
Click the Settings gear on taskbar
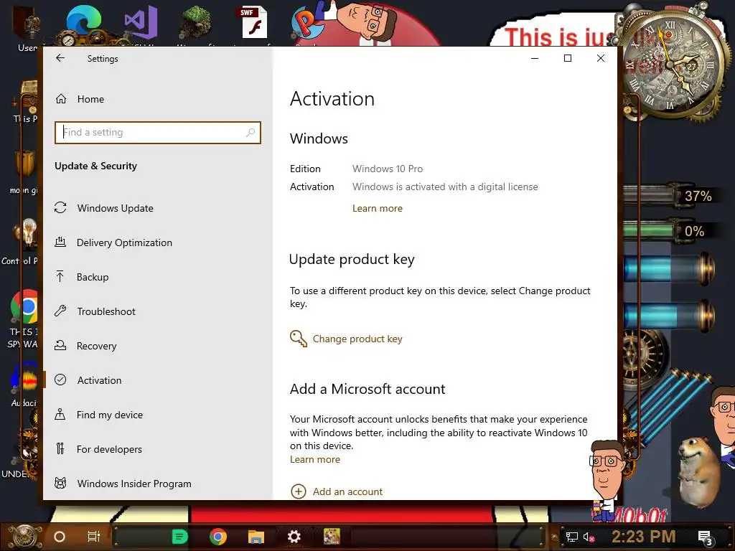point(294,537)
